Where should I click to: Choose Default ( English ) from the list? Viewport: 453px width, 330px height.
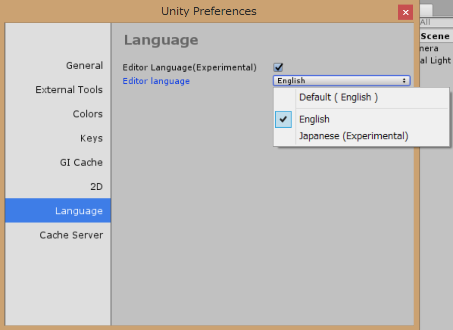(x=361, y=97)
